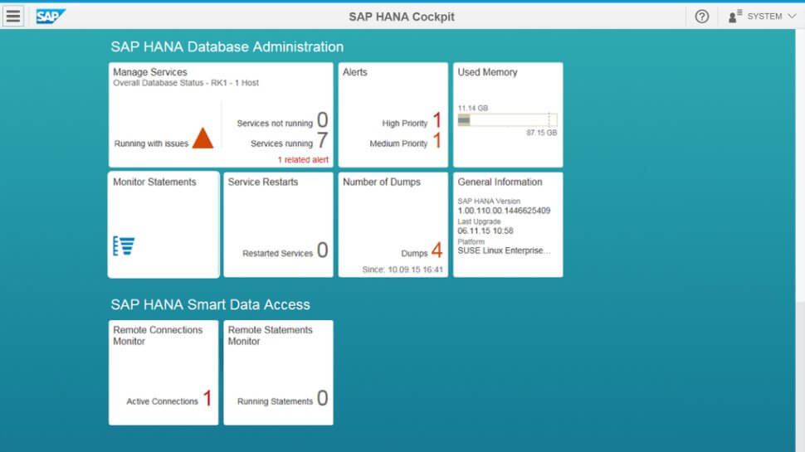Click the '1 related alert' link

(303, 159)
